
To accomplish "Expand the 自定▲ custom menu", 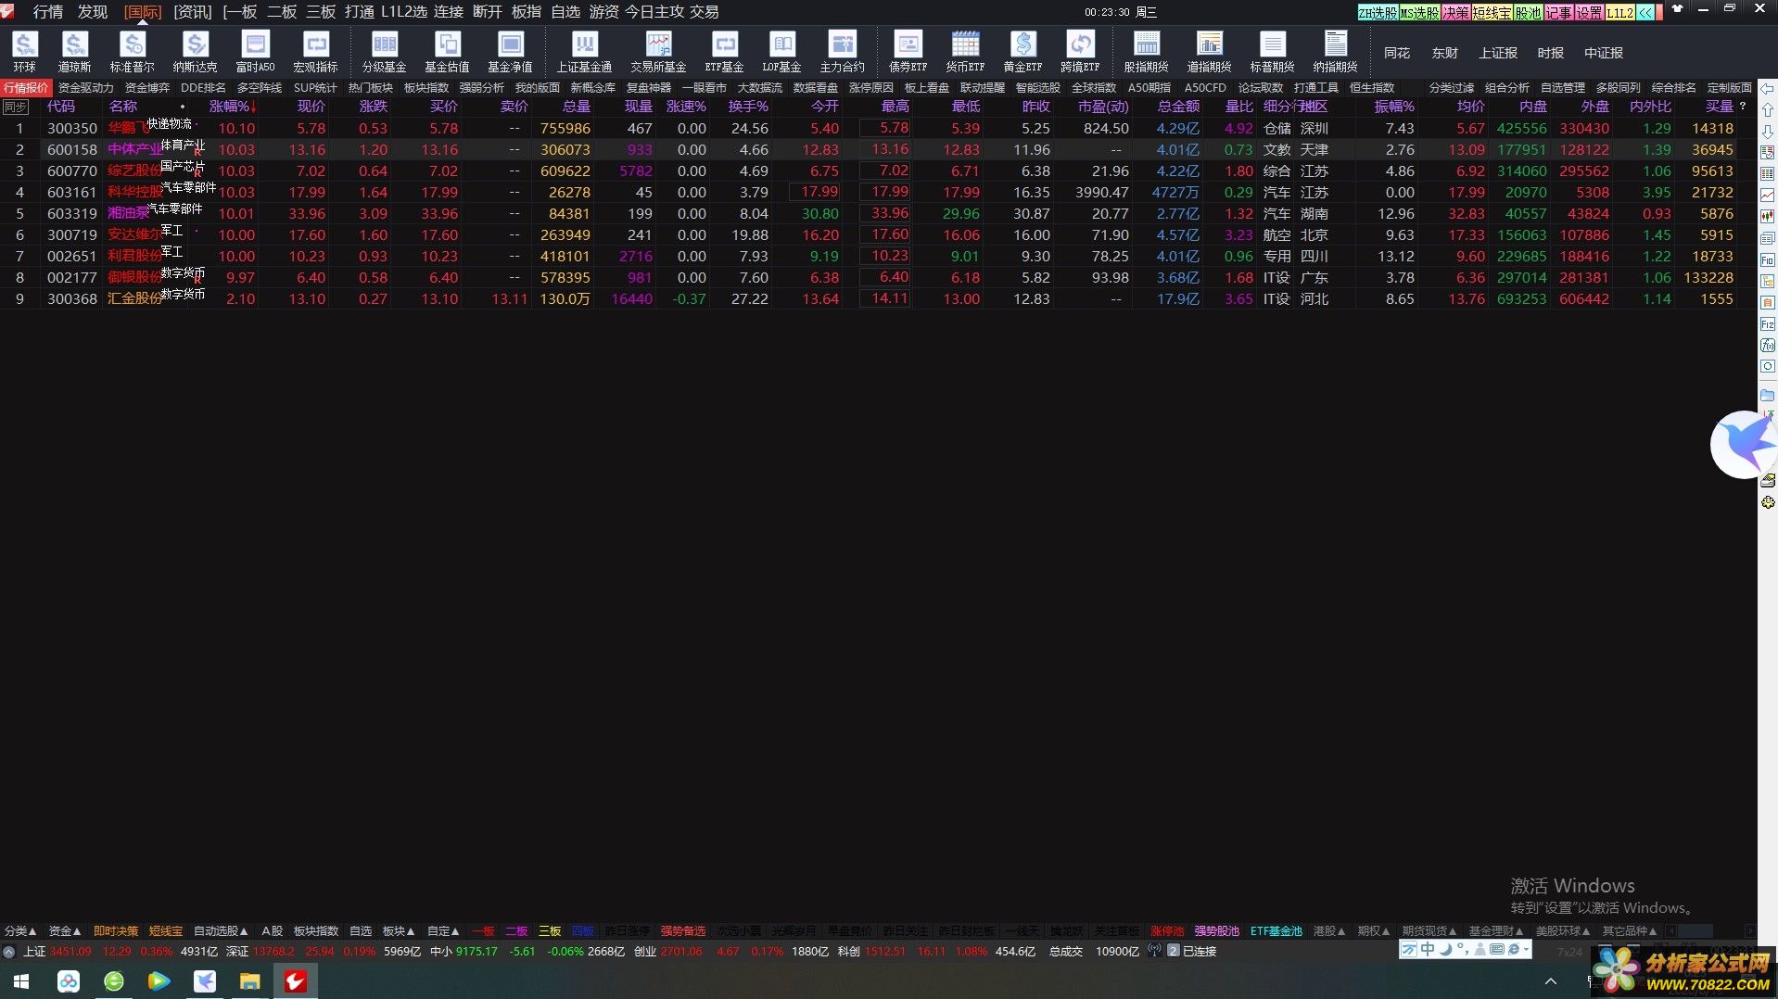I will pos(443,930).
